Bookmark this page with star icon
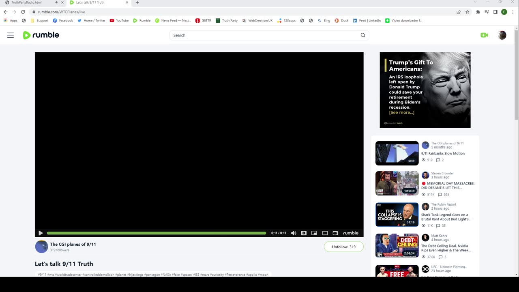This screenshot has height=292, width=519. [467, 12]
